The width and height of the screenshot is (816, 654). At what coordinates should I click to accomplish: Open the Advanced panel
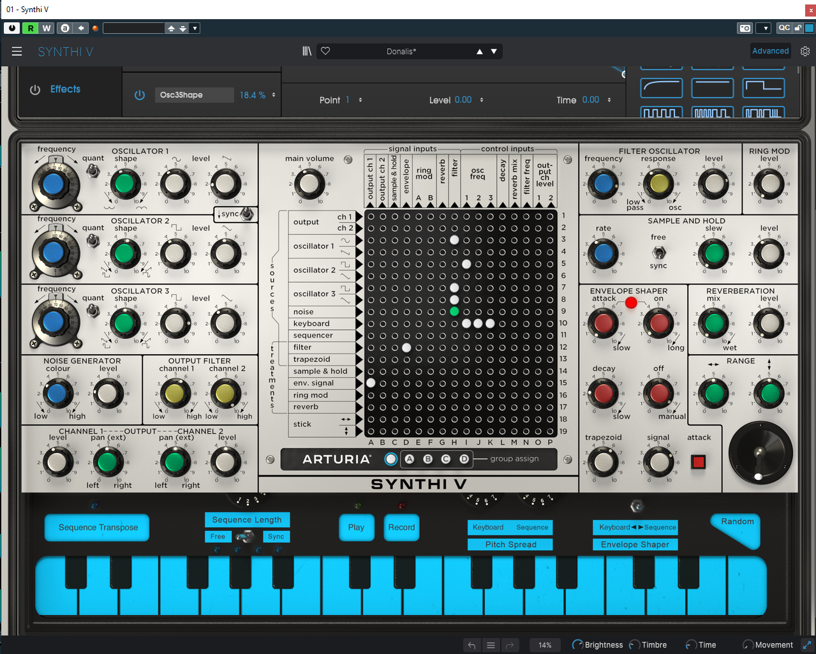point(771,51)
